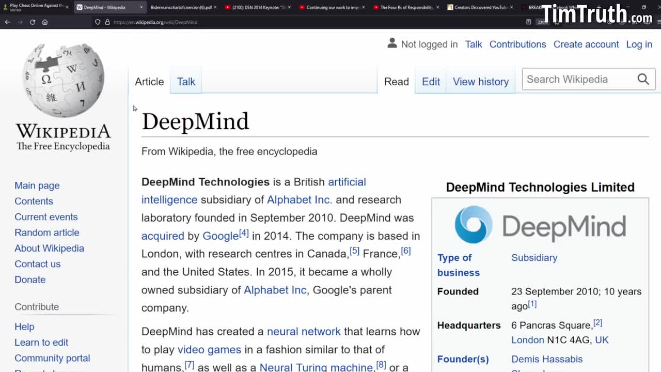Follow the neural network link
661x372 pixels.
point(304,331)
